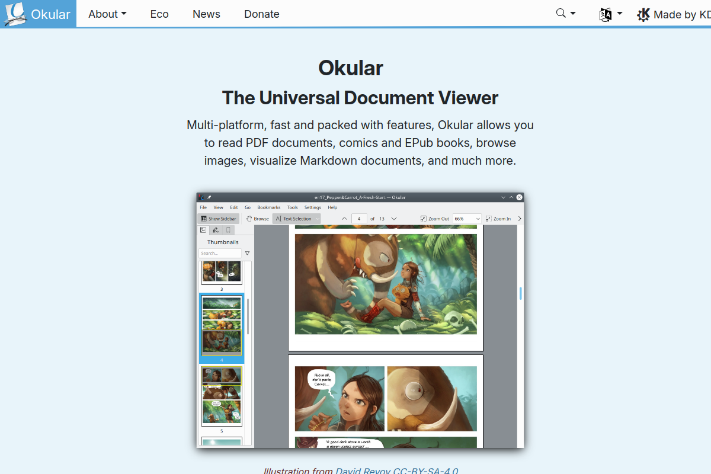Viewport: 711px width, 474px height.
Task: Open the View menu in Okular
Action: [x=219, y=207]
